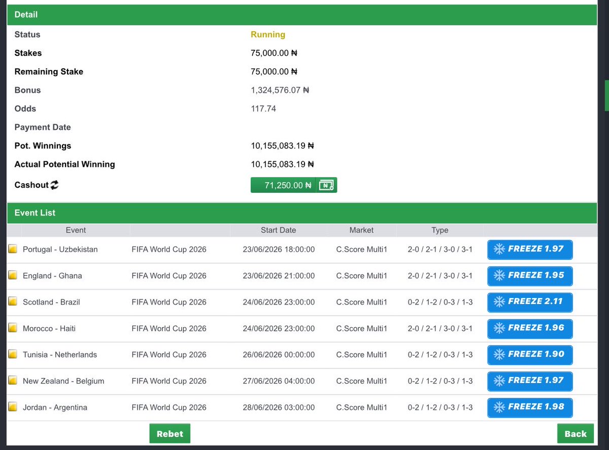The width and height of the screenshot is (609, 450).
Task: Click the Actual Potential Winning amount
Action: [283, 164]
